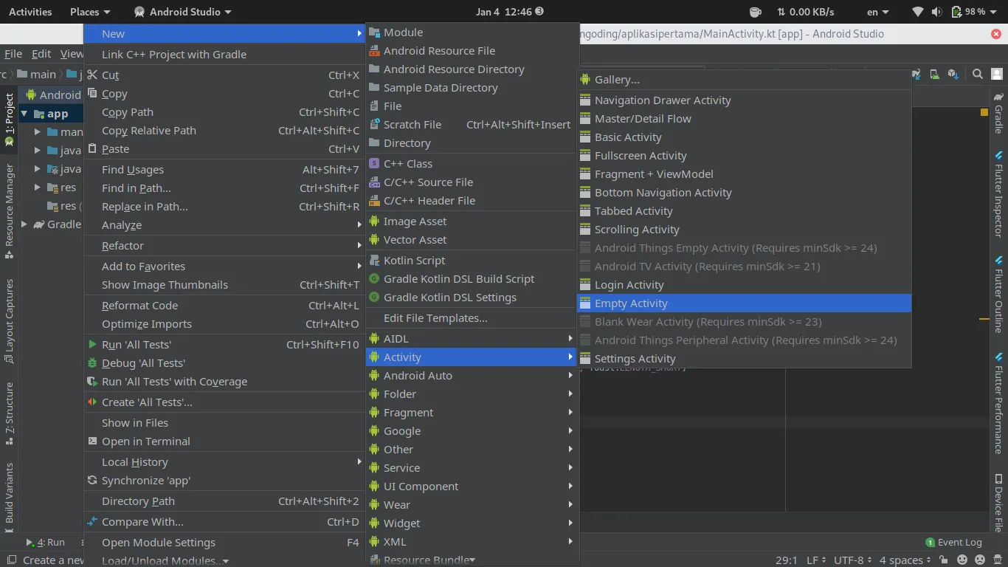This screenshot has height=567, width=1008.
Task: Open the Edit menu
Action: [41, 54]
